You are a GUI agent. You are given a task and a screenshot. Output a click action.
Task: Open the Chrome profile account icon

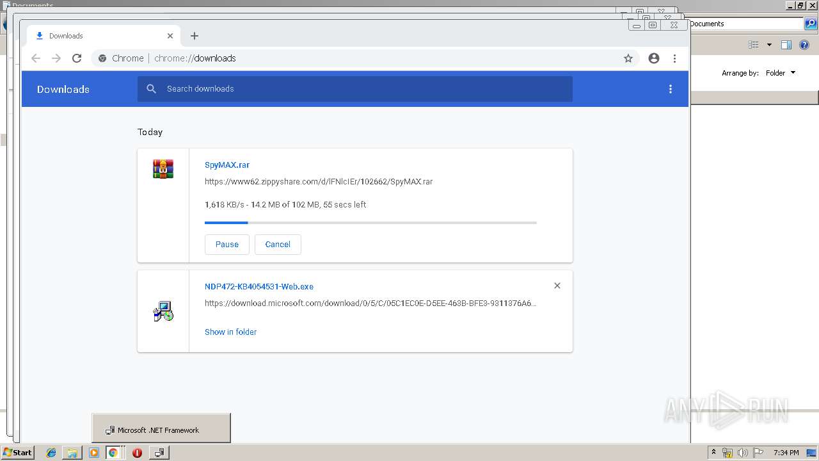pos(654,58)
